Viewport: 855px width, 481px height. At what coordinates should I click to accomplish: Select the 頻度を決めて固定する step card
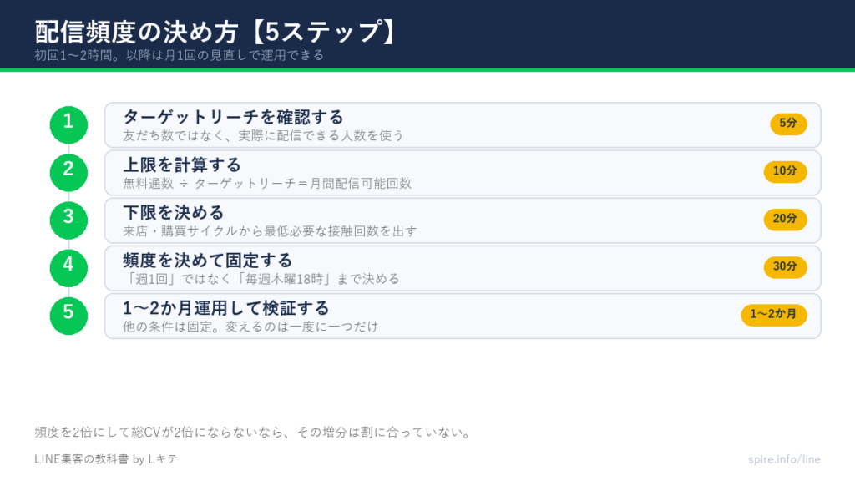463,268
